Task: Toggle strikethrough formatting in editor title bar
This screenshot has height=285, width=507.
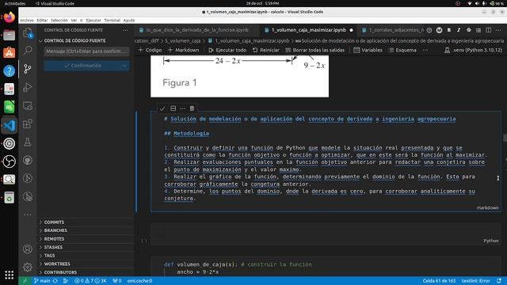Action: (468, 30)
